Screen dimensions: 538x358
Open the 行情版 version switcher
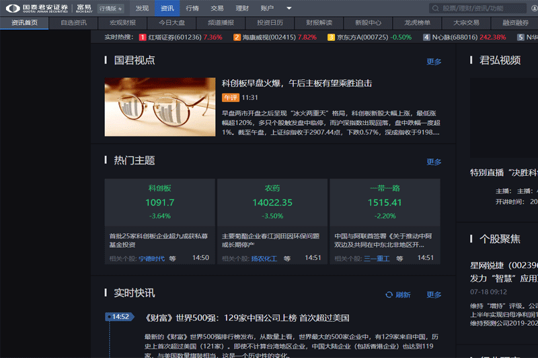coord(110,9)
